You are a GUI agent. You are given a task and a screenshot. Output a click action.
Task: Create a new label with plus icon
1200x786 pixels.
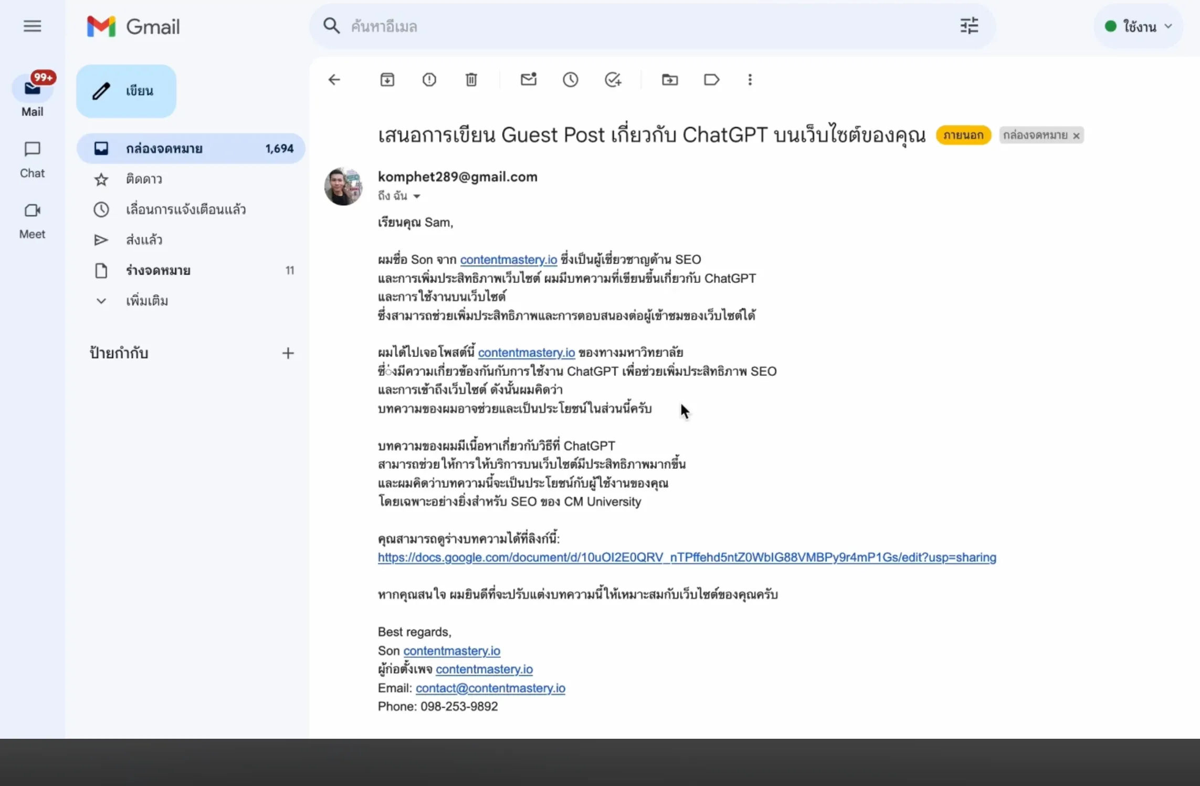pos(288,353)
